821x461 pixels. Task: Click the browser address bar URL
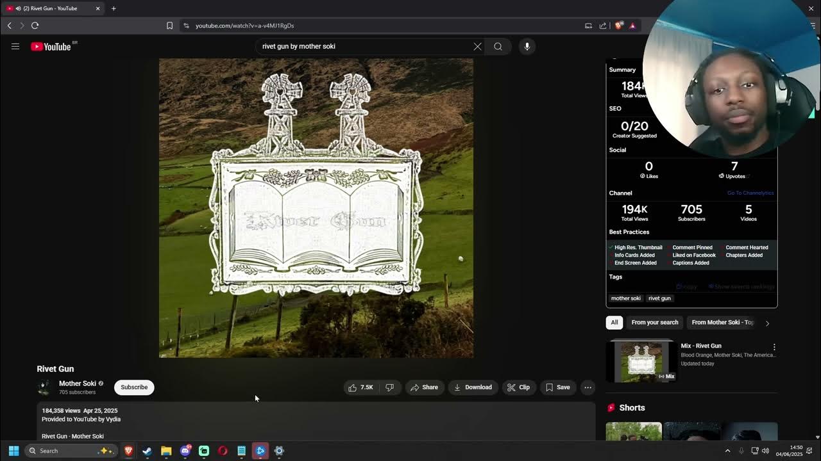(244, 26)
